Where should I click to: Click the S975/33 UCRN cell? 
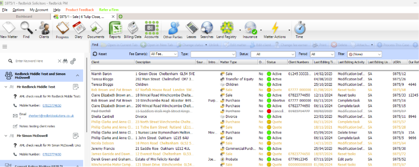(x=399, y=95)
